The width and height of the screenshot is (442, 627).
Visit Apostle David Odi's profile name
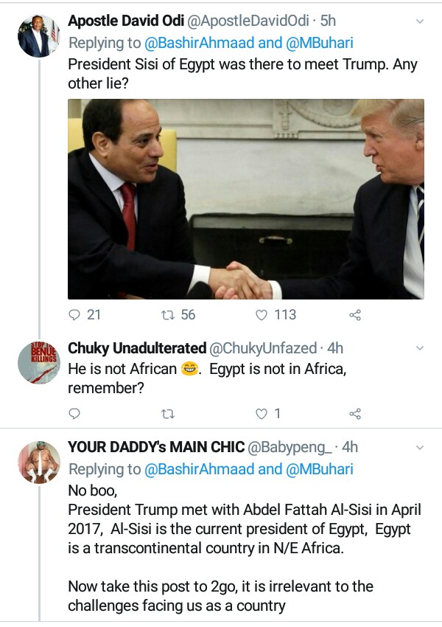[126, 21]
